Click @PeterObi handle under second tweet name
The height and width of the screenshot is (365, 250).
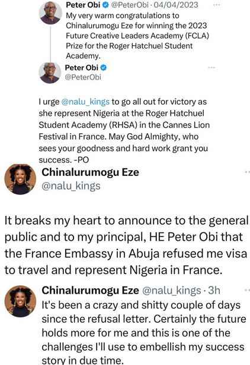tap(83, 77)
